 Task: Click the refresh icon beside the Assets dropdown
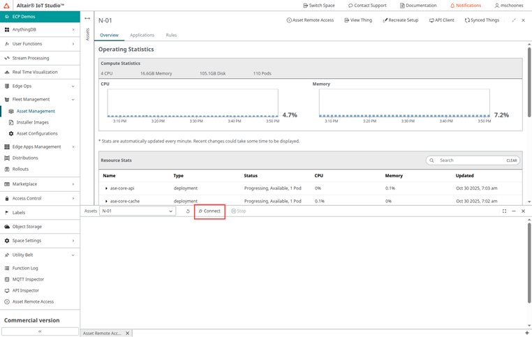click(188, 211)
